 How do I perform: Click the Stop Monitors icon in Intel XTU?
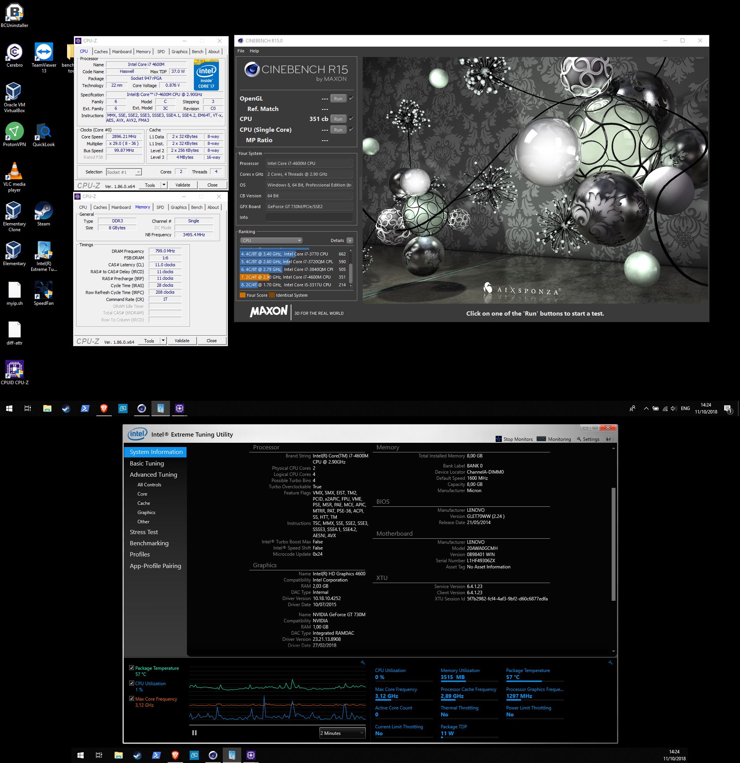pos(499,439)
